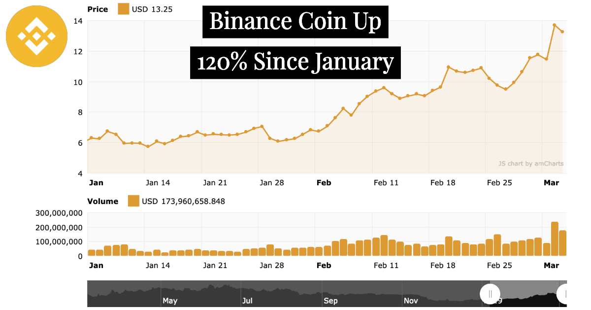
Task: Toggle the Volume legend marker
Action: point(133,201)
